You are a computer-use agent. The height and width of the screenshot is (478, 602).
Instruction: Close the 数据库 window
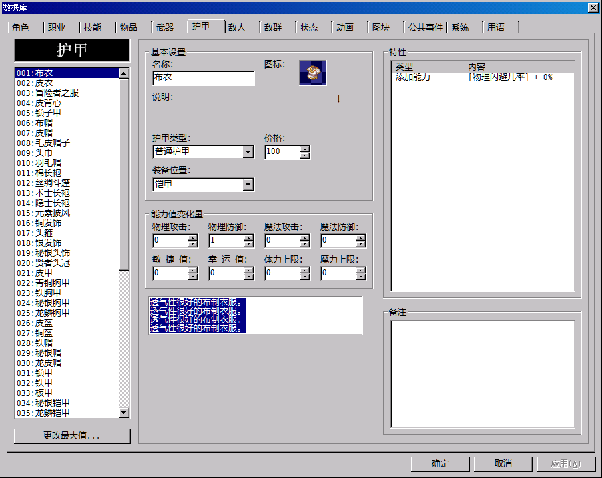(x=593, y=8)
